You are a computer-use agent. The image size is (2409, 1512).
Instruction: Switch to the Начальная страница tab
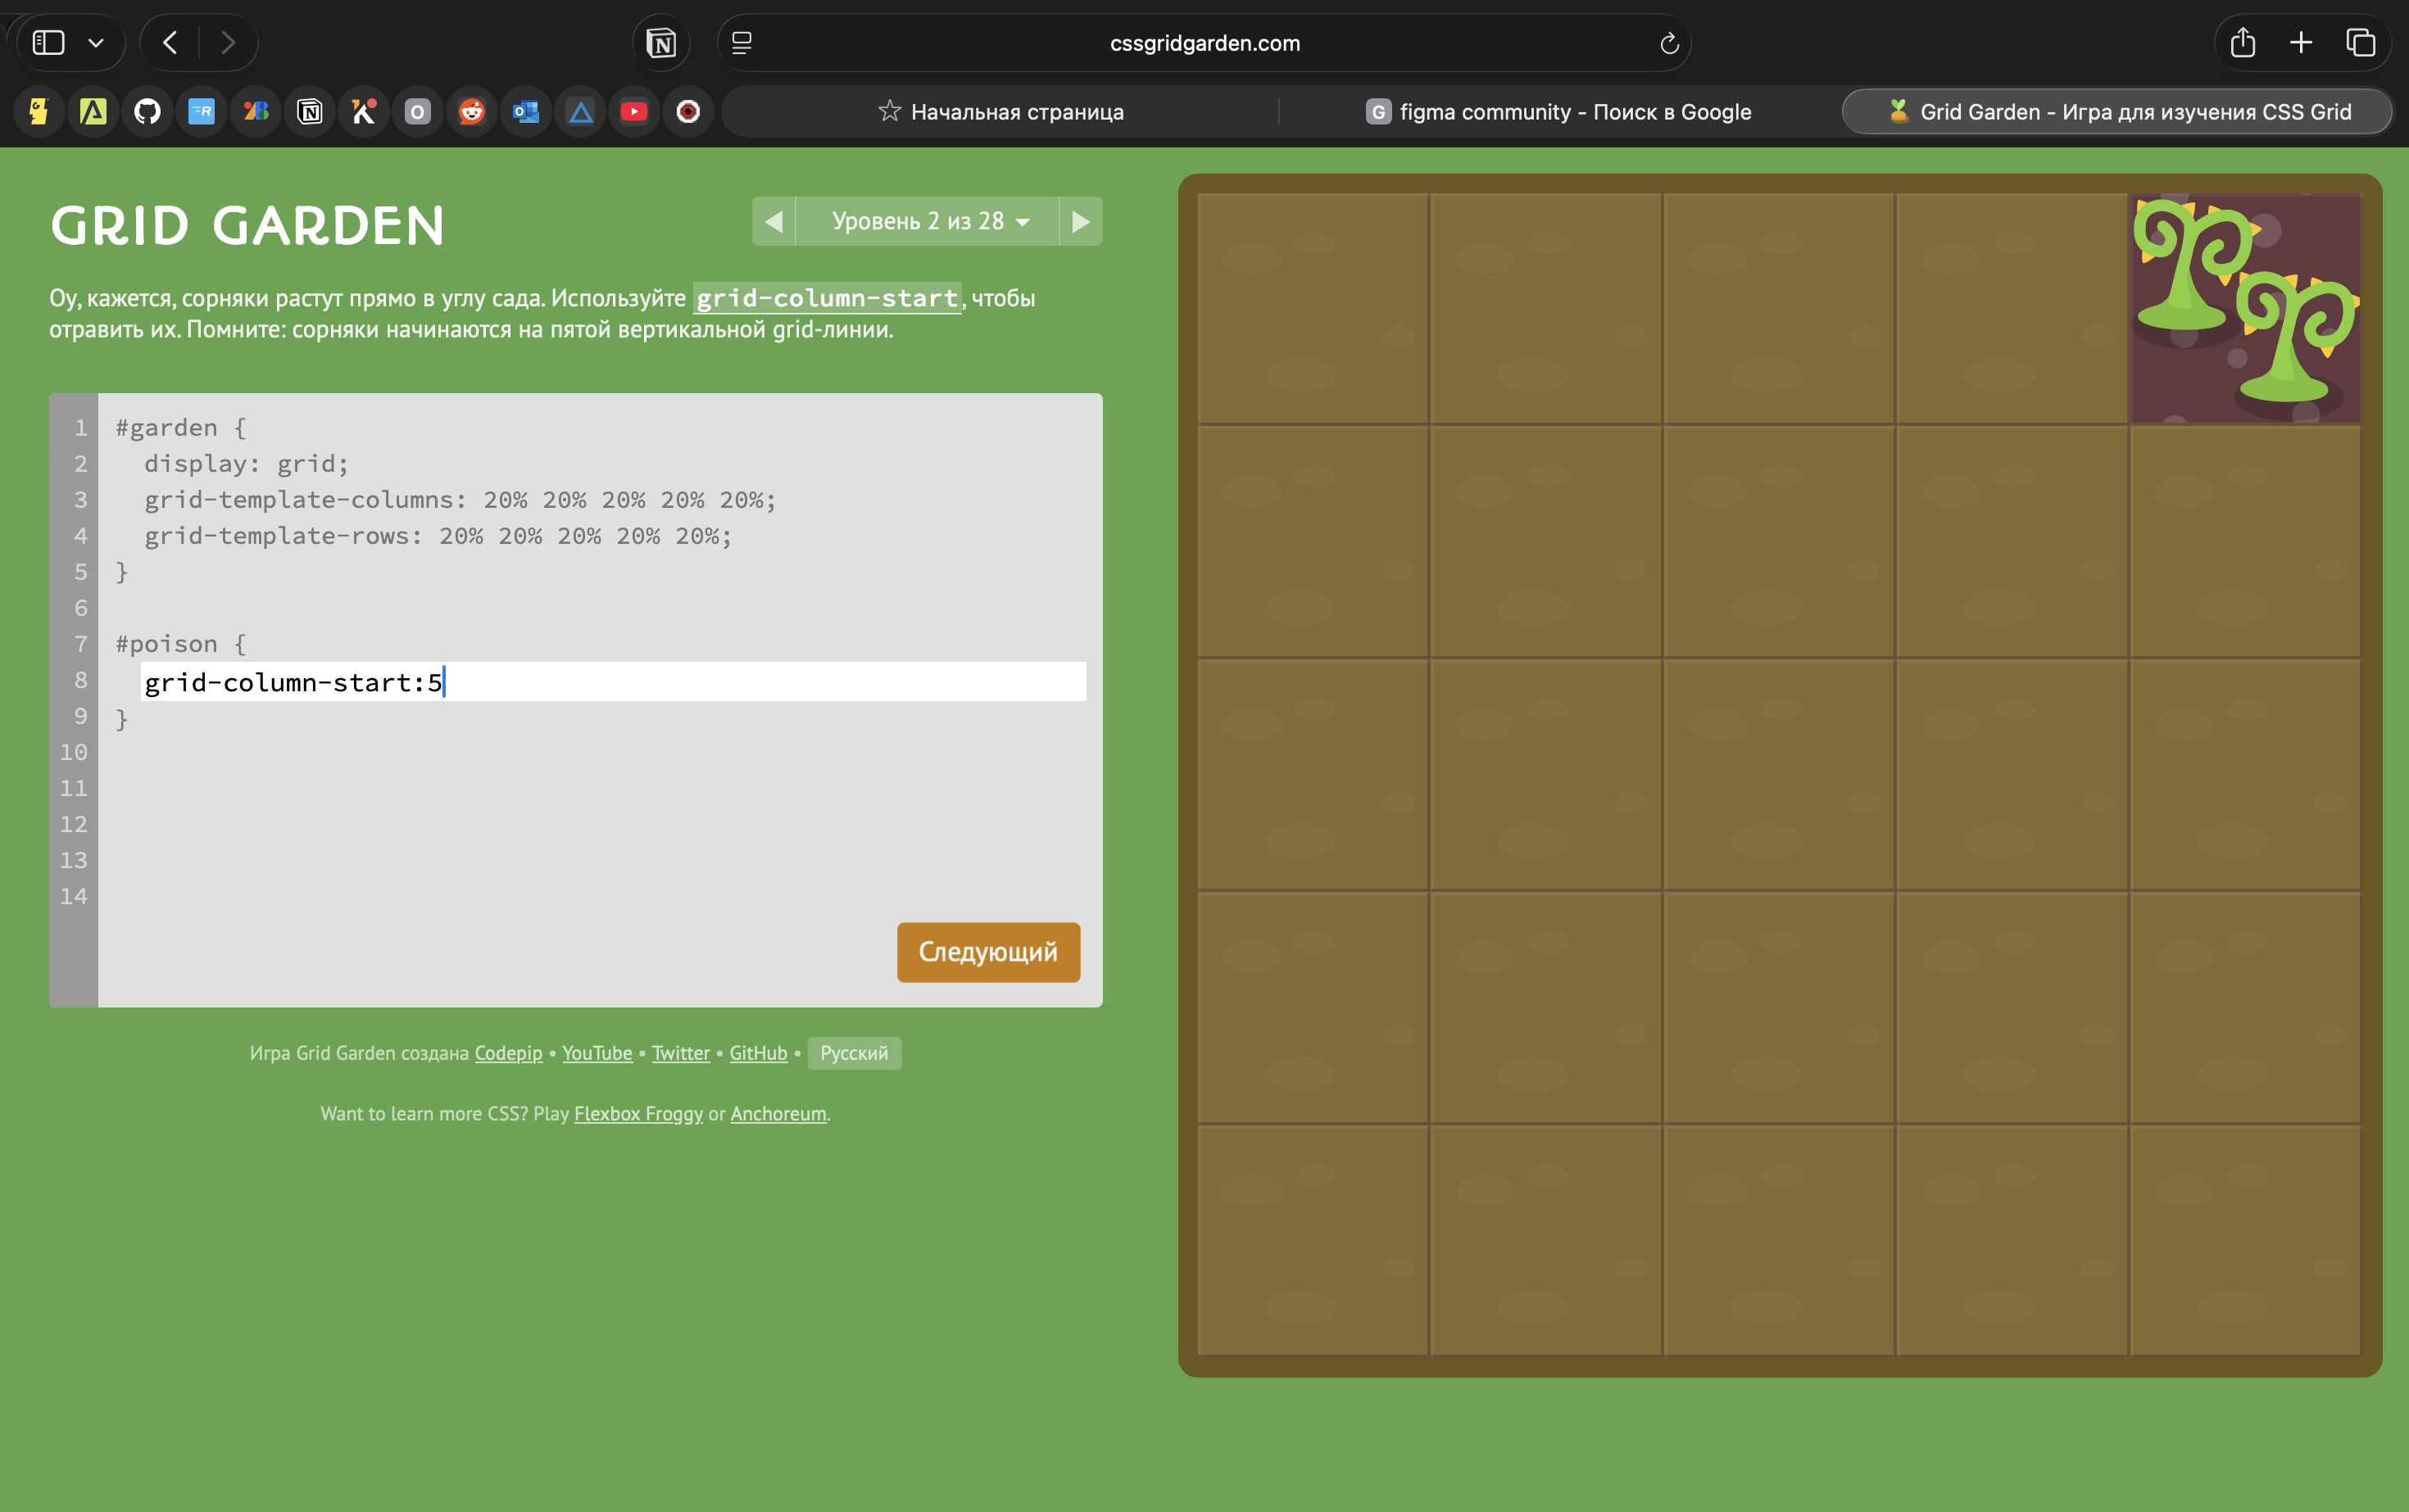[x=1000, y=112]
